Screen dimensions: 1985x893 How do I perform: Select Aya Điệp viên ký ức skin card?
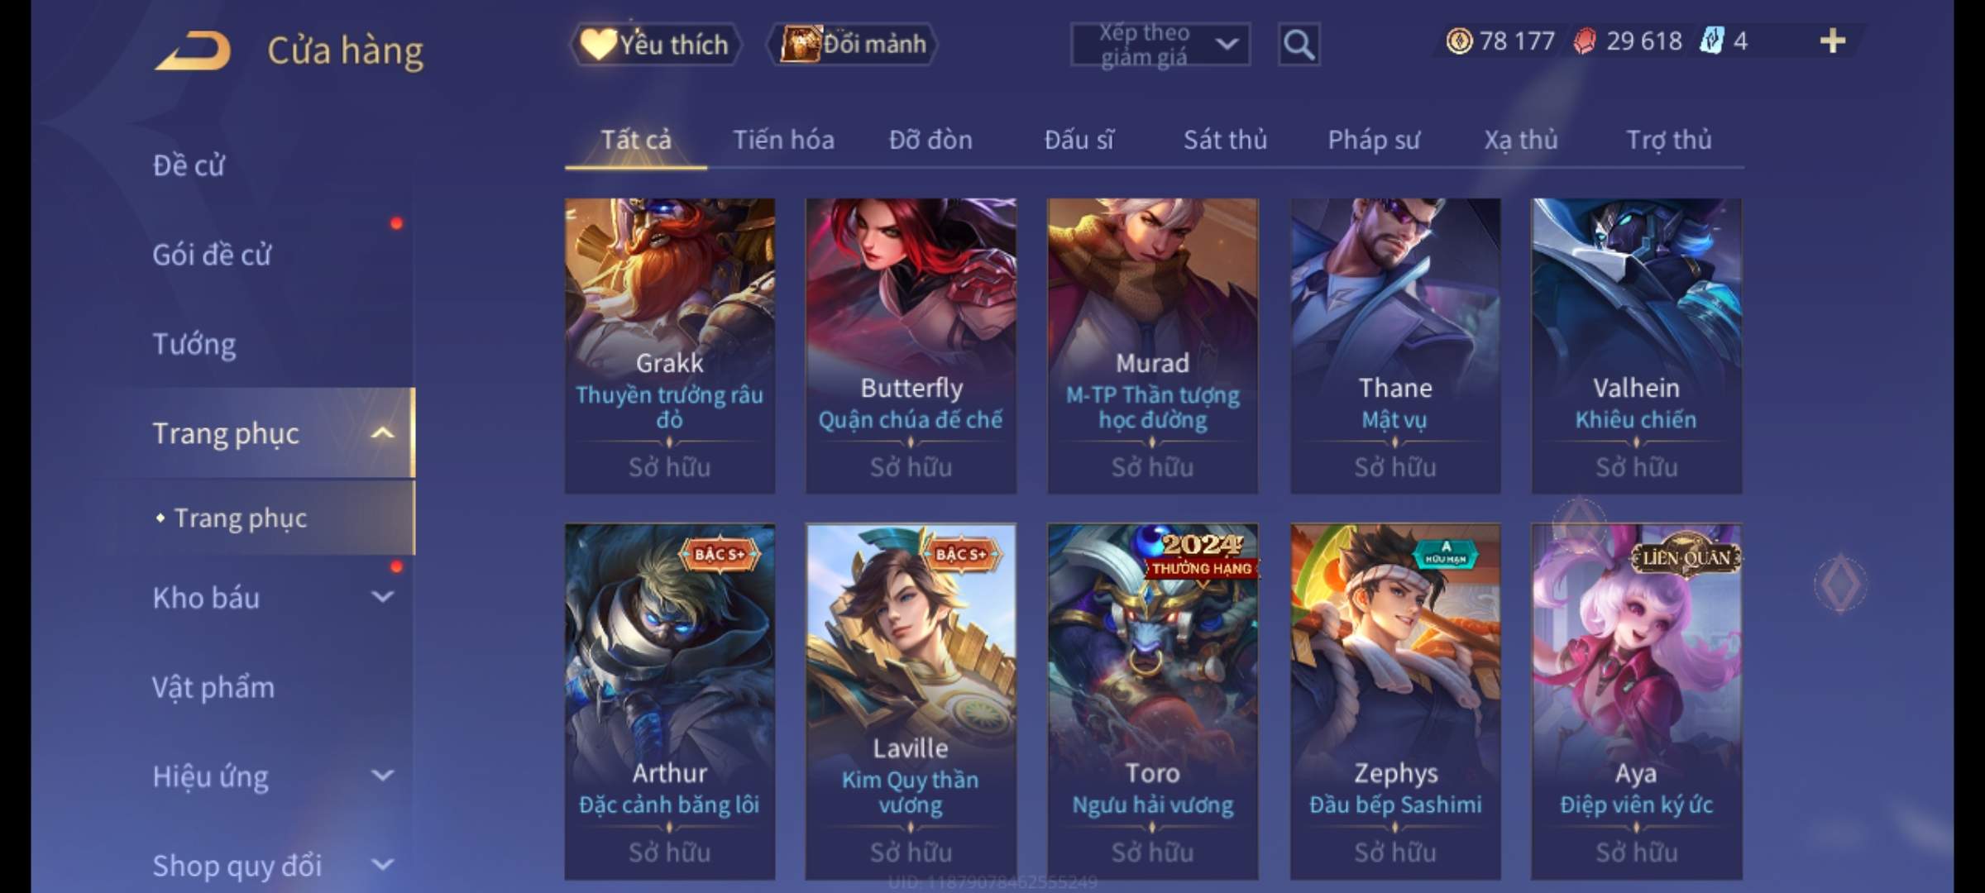point(1636,701)
